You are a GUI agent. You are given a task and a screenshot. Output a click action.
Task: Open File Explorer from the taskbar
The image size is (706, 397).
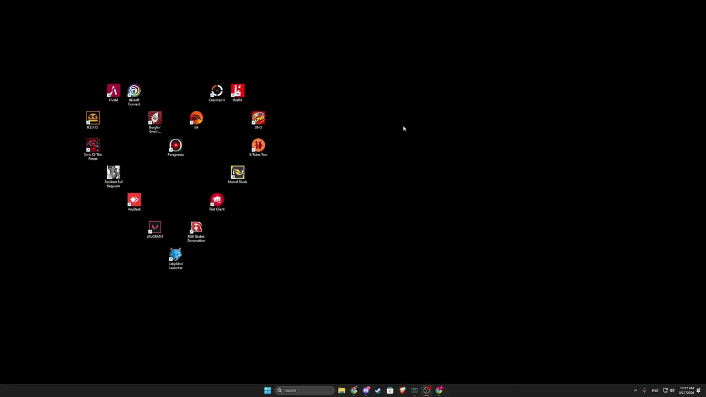(x=341, y=390)
